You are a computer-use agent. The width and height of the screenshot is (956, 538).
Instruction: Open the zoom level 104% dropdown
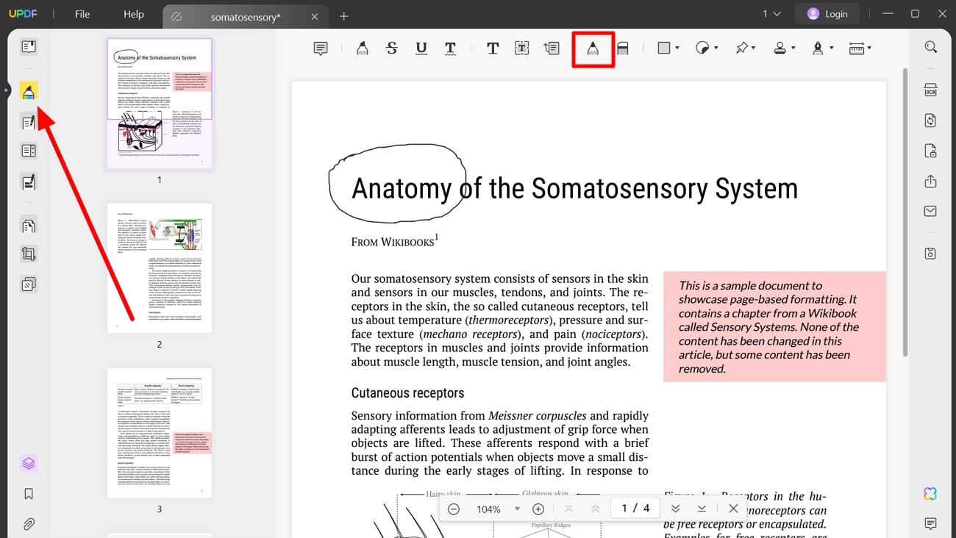coord(517,509)
